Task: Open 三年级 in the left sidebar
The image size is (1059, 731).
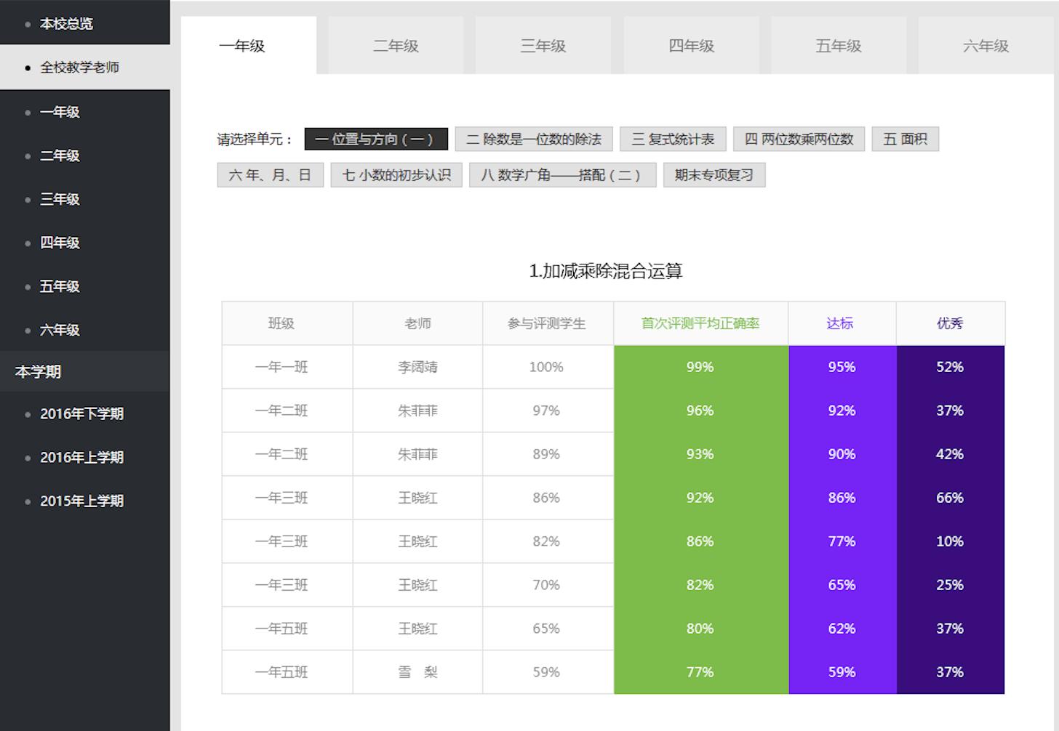Action: click(x=60, y=199)
